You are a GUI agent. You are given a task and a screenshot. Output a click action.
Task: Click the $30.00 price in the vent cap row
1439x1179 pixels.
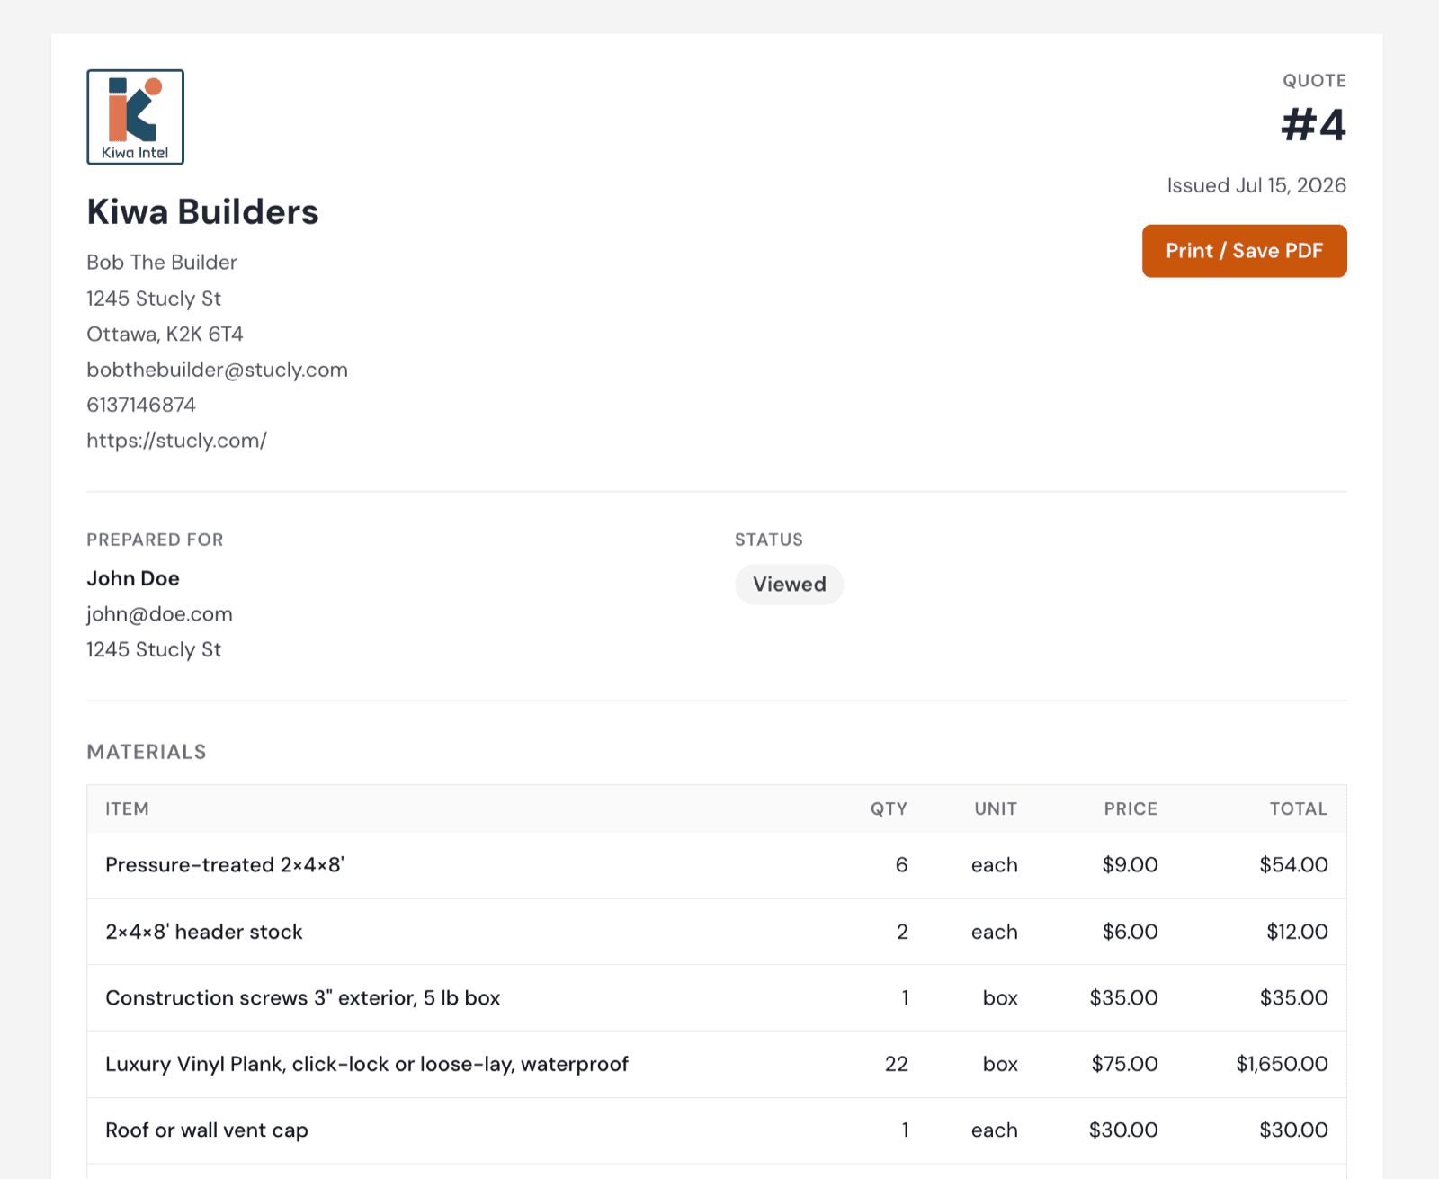pyautogui.click(x=1123, y=1130)
